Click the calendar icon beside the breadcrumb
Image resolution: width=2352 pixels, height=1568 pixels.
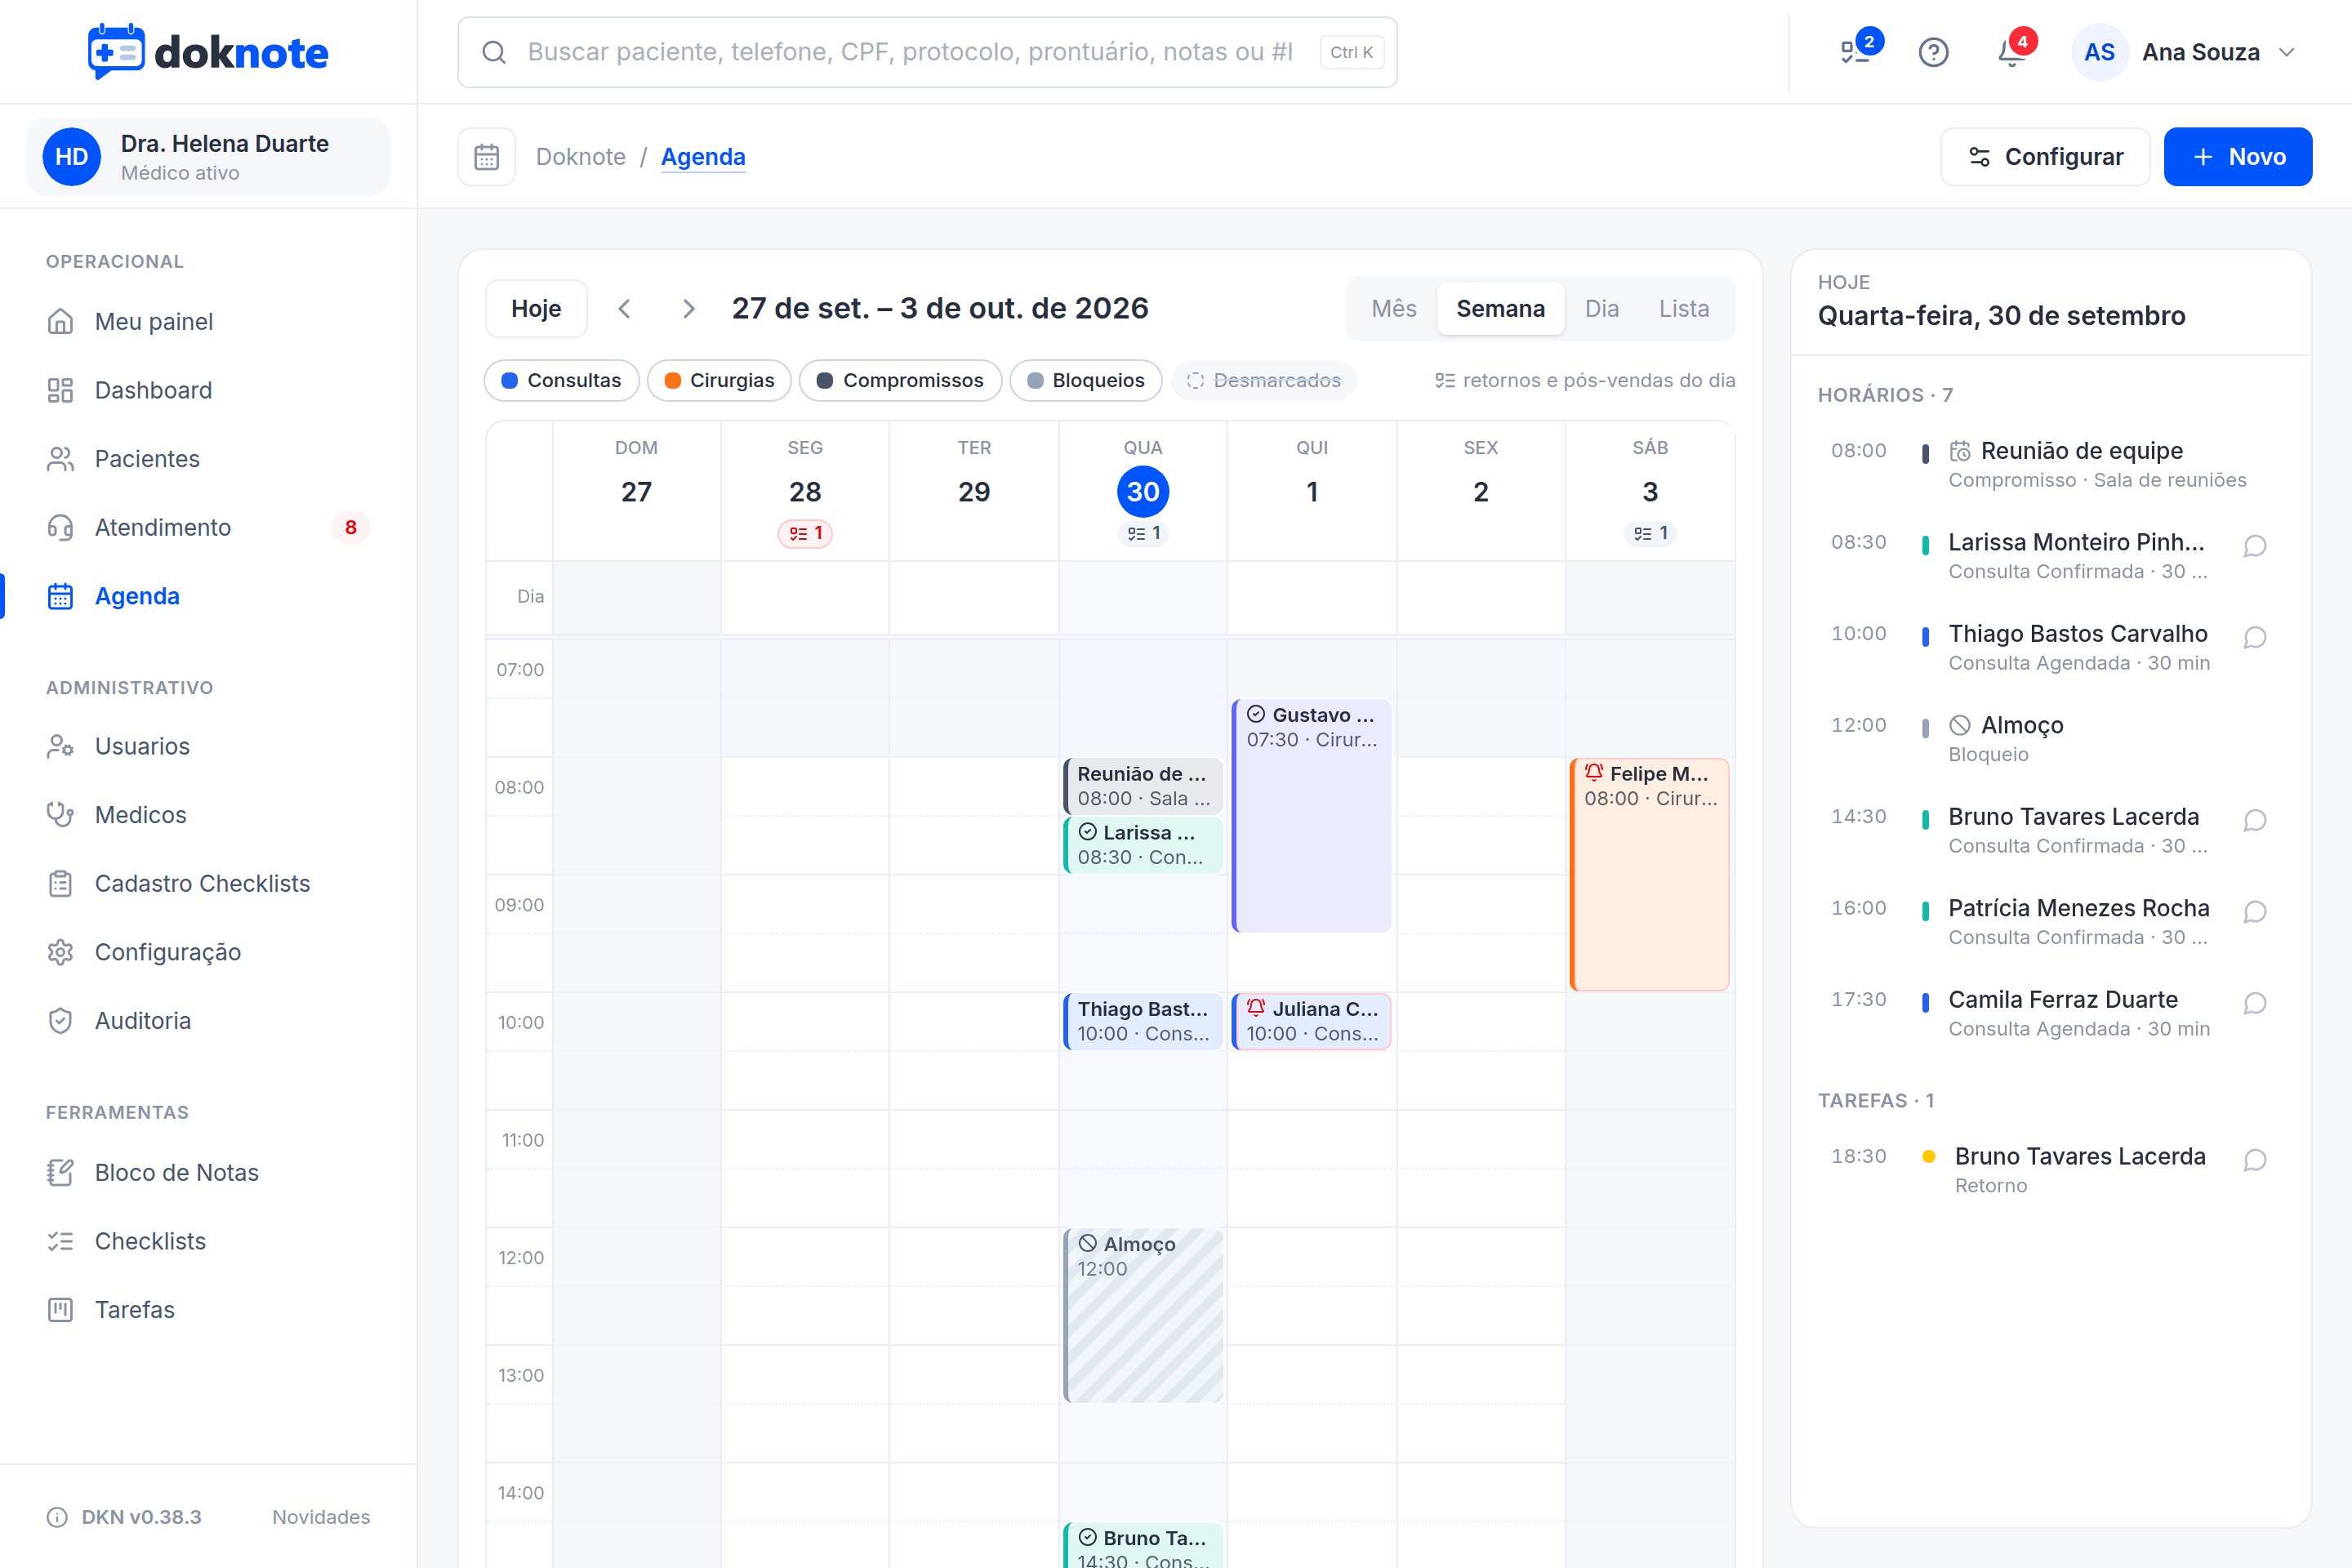pos(487,157)
